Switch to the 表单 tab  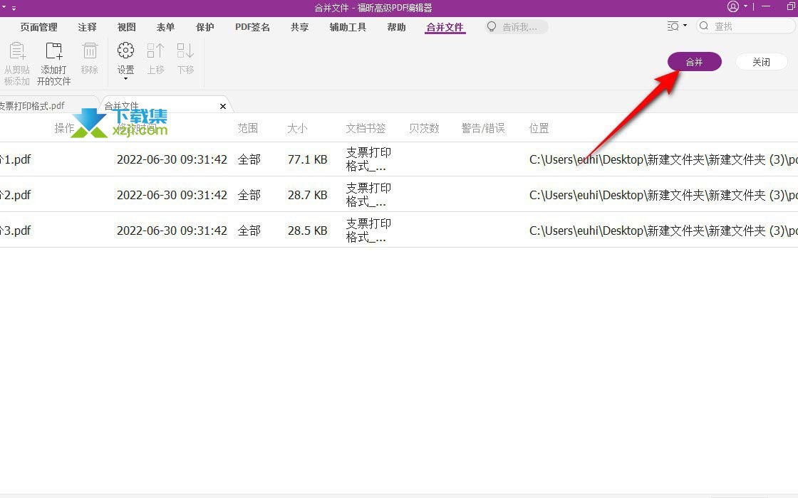(165, 28)
